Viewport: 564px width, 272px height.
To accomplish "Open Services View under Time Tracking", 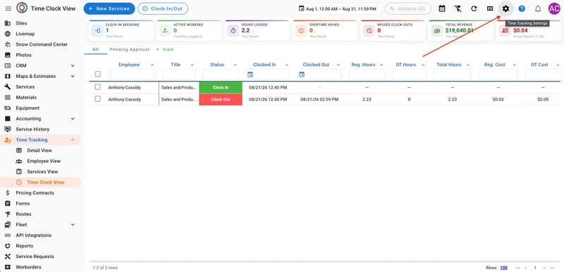I will (42, 171).
